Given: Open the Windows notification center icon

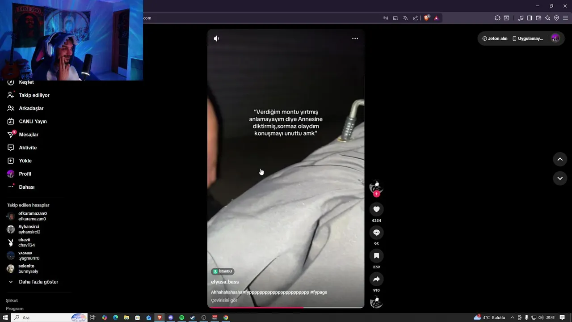Looking at the screenshot, I should 562,318.
